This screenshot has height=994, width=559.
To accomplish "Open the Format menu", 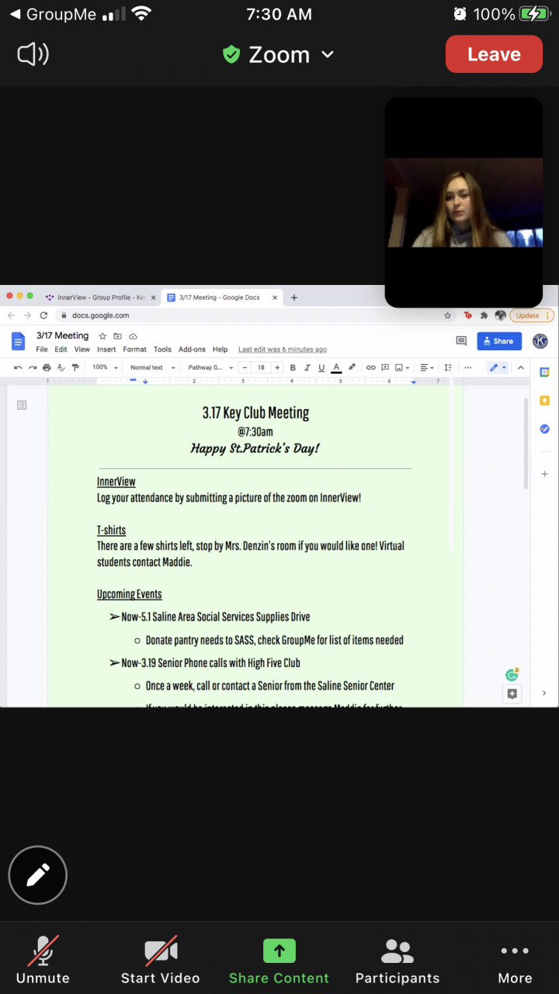I will 135,349.
